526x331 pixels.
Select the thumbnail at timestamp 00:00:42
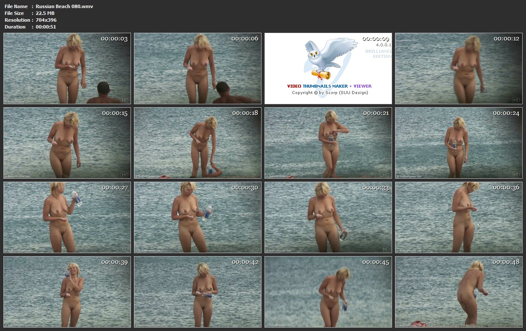198,292
